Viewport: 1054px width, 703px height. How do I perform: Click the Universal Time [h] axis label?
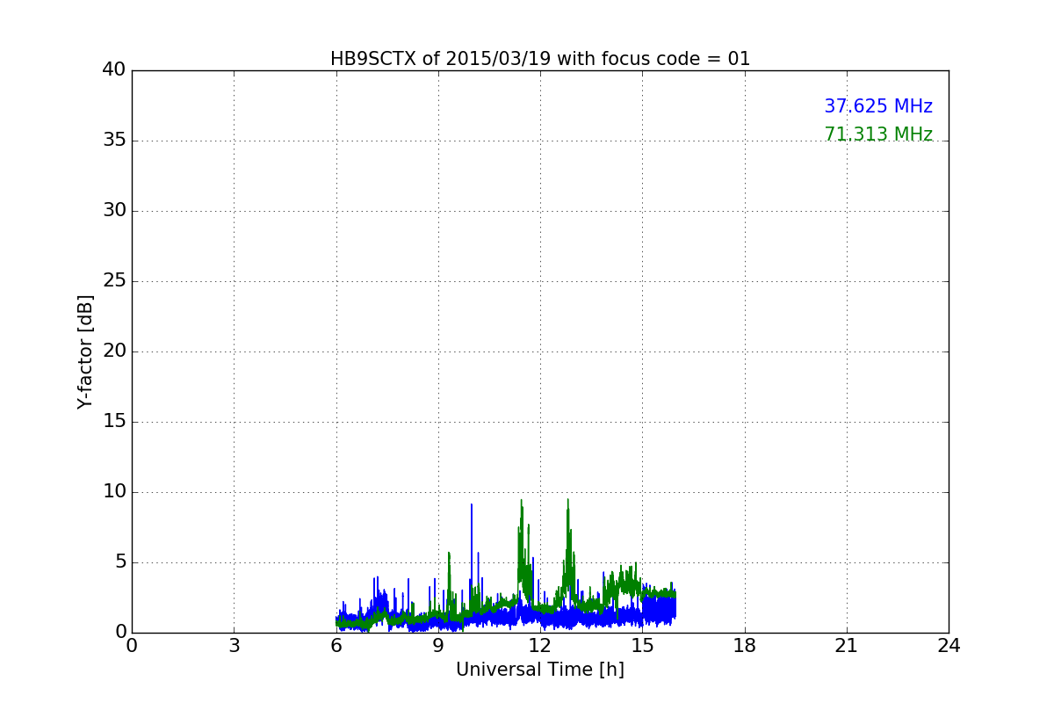(540, 670)
